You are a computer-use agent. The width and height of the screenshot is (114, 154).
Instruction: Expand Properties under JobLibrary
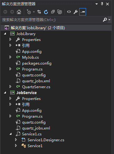pos(10,39)
